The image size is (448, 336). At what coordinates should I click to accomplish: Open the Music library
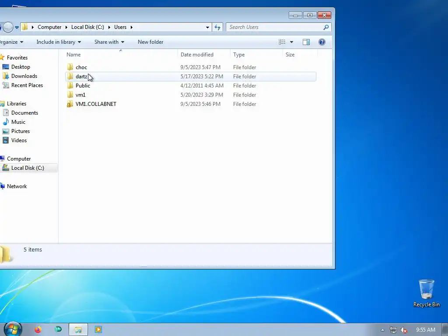point(18,122)
